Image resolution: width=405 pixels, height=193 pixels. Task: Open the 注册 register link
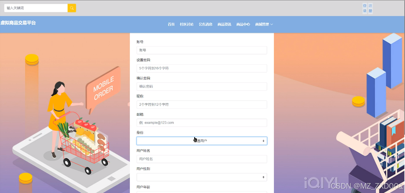(370, 8)
